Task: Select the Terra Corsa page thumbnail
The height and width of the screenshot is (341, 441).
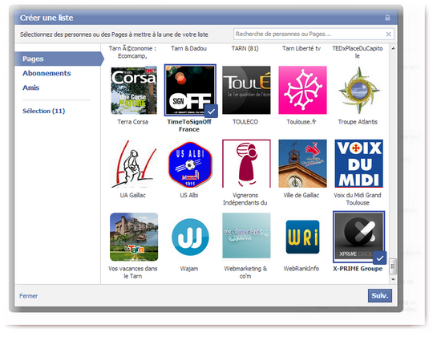Action: point(134,91)
